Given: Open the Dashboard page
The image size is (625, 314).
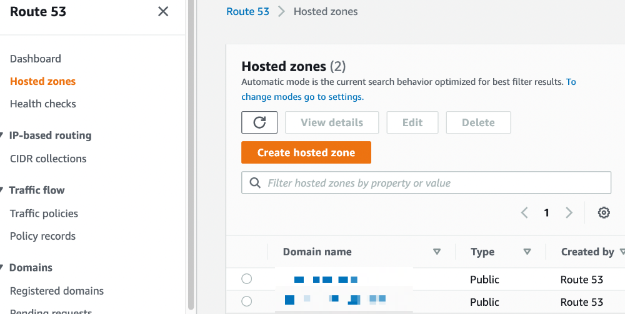Looking at the screenshot, I should coord(36,59).
